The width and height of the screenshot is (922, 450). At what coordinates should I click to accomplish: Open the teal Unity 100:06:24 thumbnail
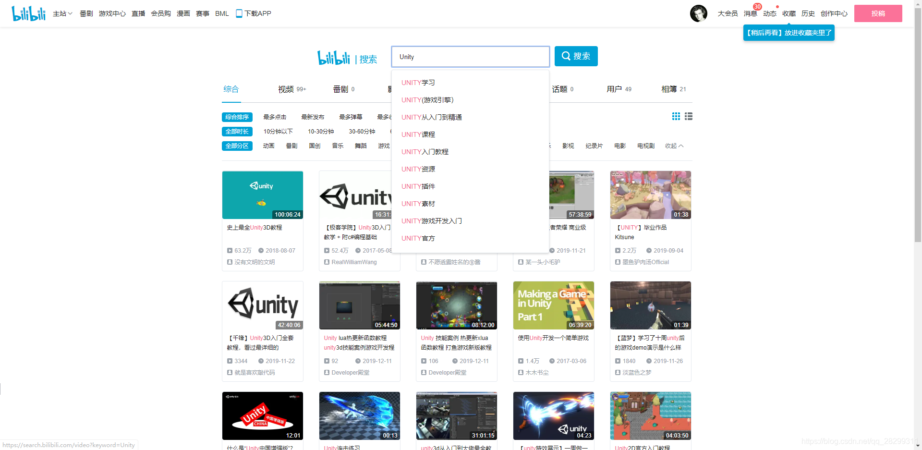[x=263, y=195]
